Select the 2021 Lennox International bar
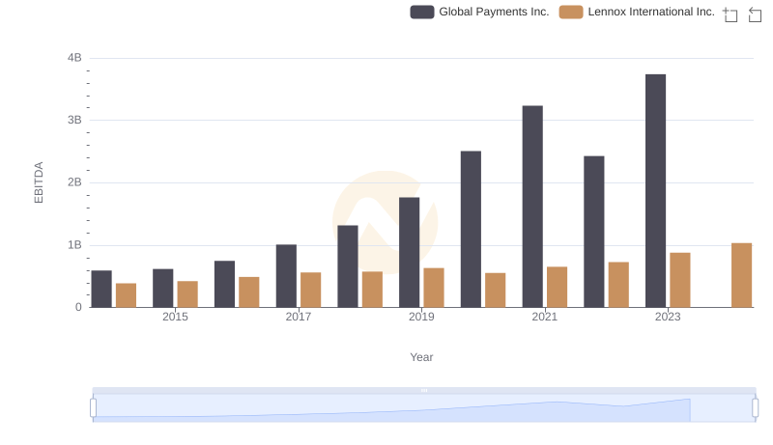Image resolution: width=773 pixels, height=445 pixels. pos(557,288)
